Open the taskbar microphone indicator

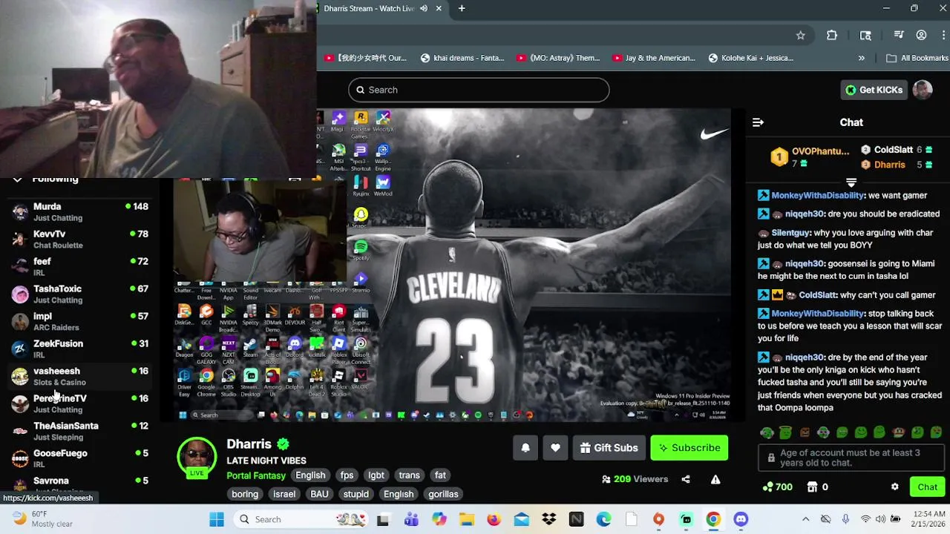845,519
